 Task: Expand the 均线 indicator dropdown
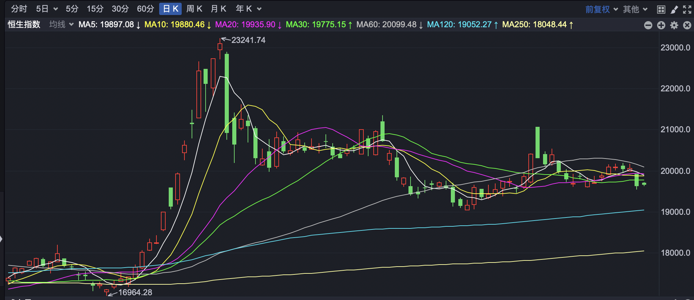coord(61,25)
